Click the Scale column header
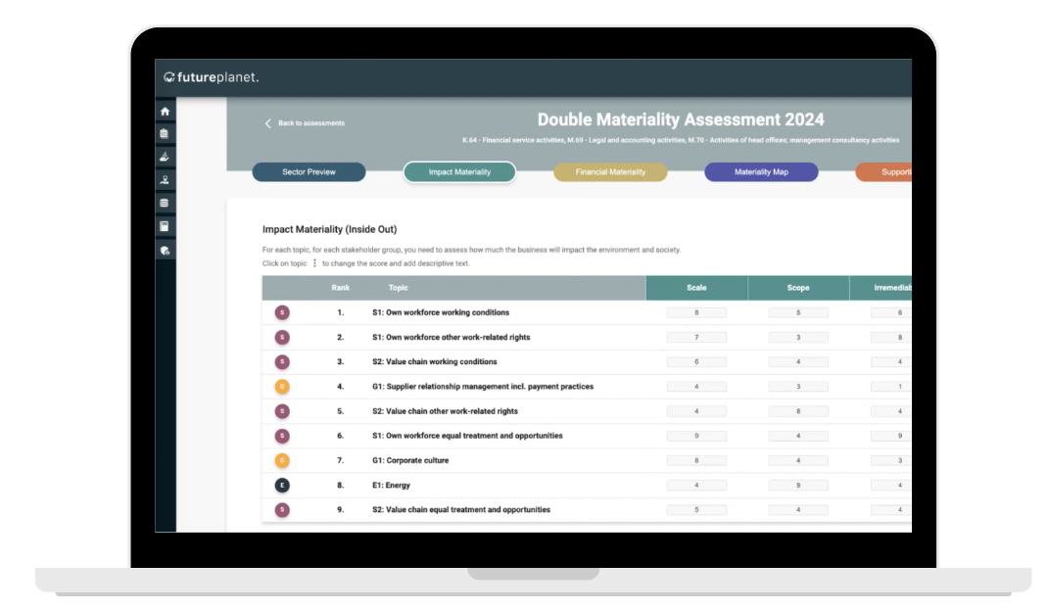 [x=696, y=288]
